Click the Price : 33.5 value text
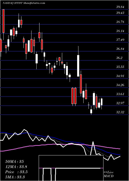 point(16,172)
